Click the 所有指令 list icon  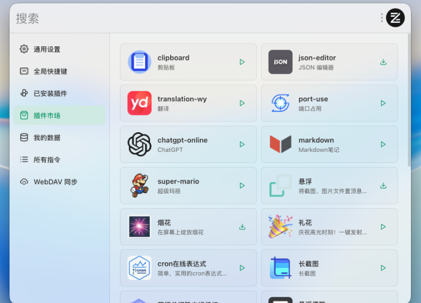click(x=24, y=160)
